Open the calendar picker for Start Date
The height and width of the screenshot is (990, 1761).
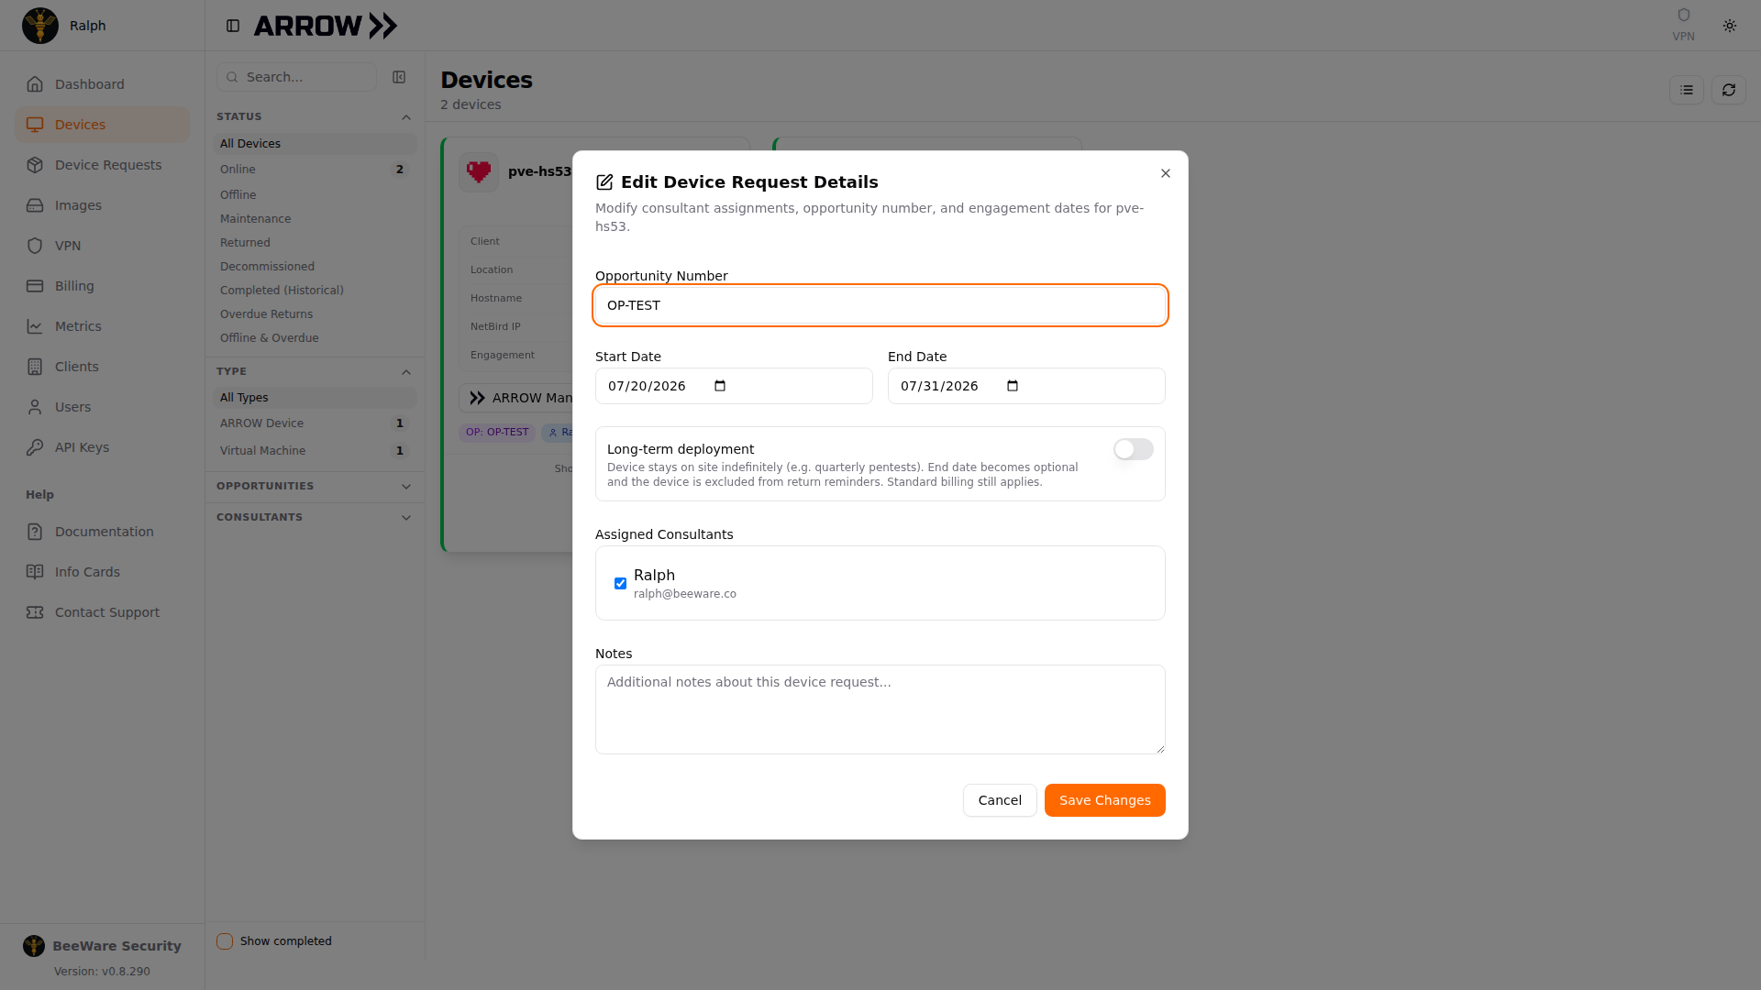point(720,386)
